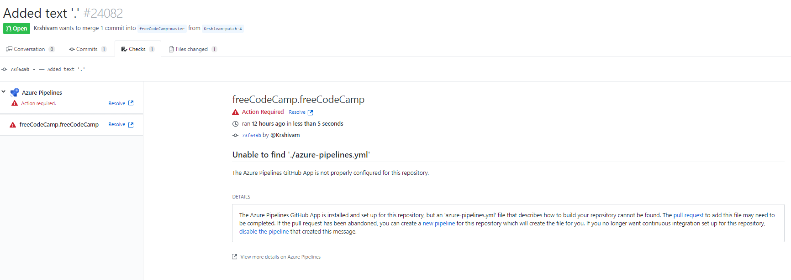Click the external link icon beside View more details
The height and width of the screenshot is (280, 791).
pyautogui.click(x=235, y=257)
